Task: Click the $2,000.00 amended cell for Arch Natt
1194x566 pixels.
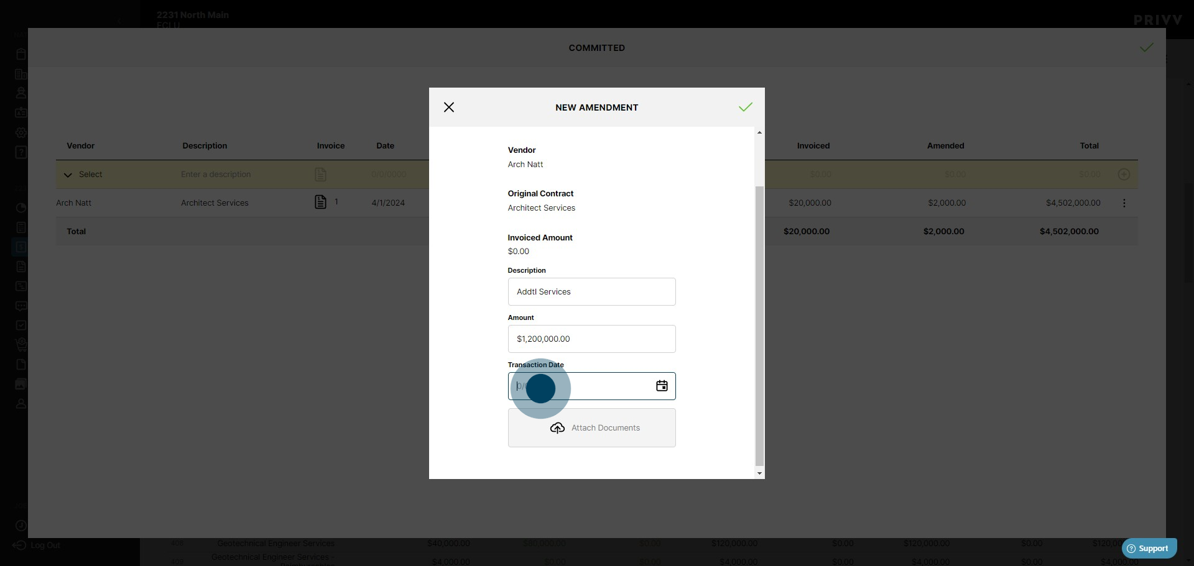Action: click(947, 203)
